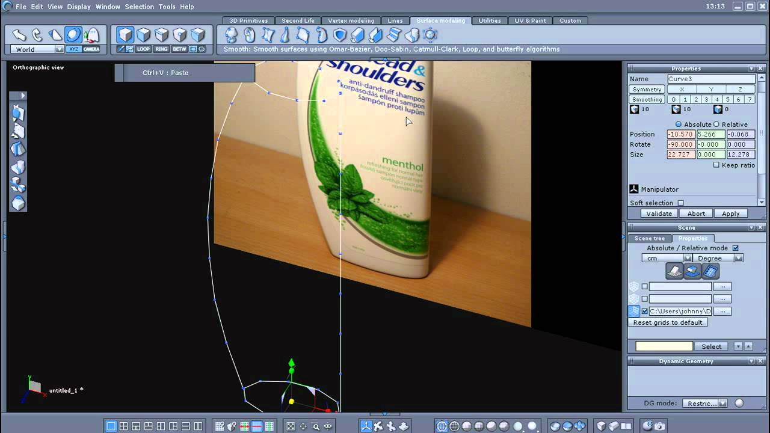Click the Manipulator axis icon in Properties
The width and height of the screenshot is (770, 433).
(633, 189)
